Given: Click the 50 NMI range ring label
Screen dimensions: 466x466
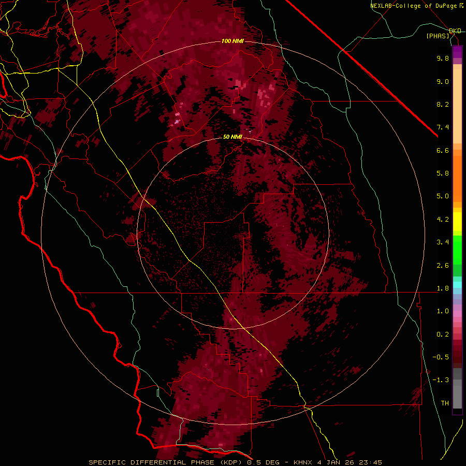Looking at the screenshot, I should click(232, 137).
